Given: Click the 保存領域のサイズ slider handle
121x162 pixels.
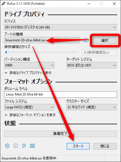Looking at the screenshot, I should (x=6, y=52).
